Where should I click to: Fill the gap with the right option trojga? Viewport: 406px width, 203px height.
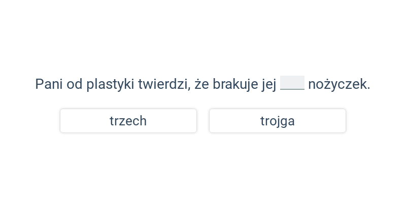point(278,121)
